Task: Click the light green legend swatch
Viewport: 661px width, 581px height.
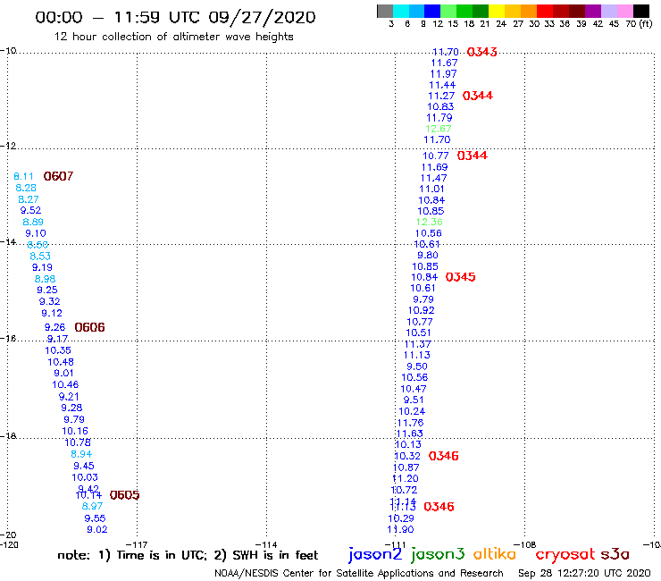Action: click(x=448, y=11)
